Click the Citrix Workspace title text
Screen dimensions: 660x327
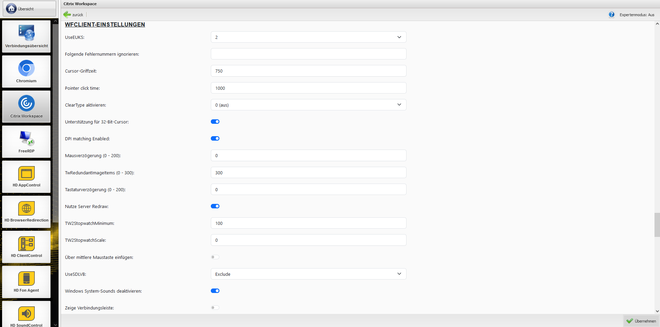click(80, 4)
